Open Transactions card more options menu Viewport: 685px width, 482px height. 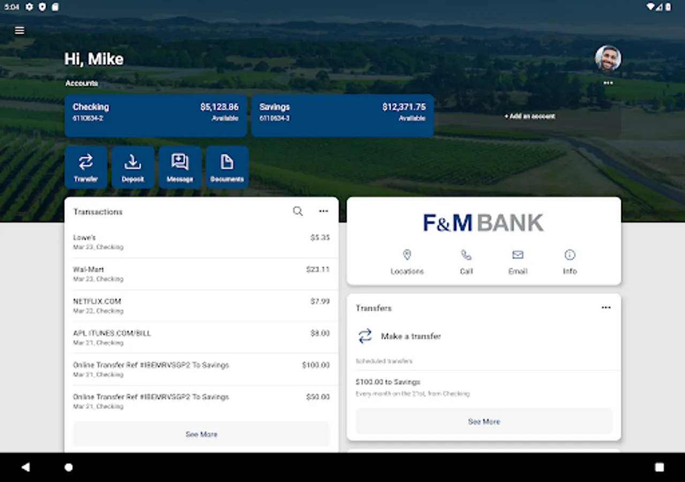coord(323,212)
